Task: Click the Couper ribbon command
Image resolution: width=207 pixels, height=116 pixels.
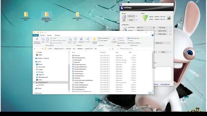Action: (53, 38)
